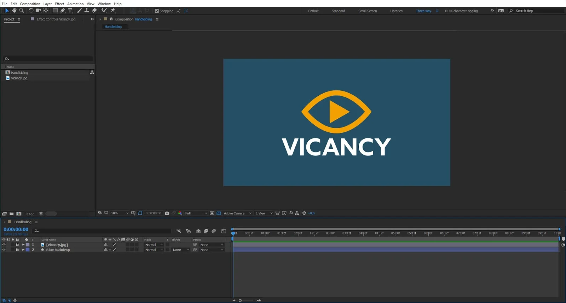The width and height of the screenshot is (566, 303).
Task: Hide the Vicancy.jpg layer with eye icon
Action: 4,245
